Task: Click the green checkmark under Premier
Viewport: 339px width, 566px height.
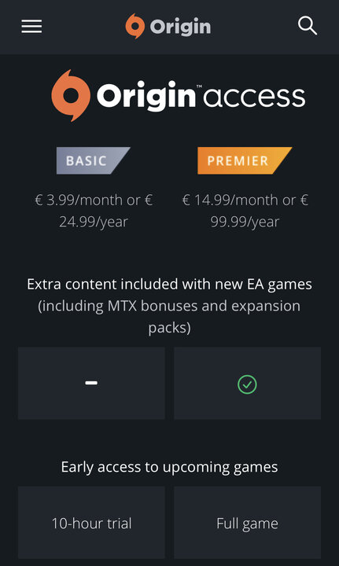Action: 247,384
